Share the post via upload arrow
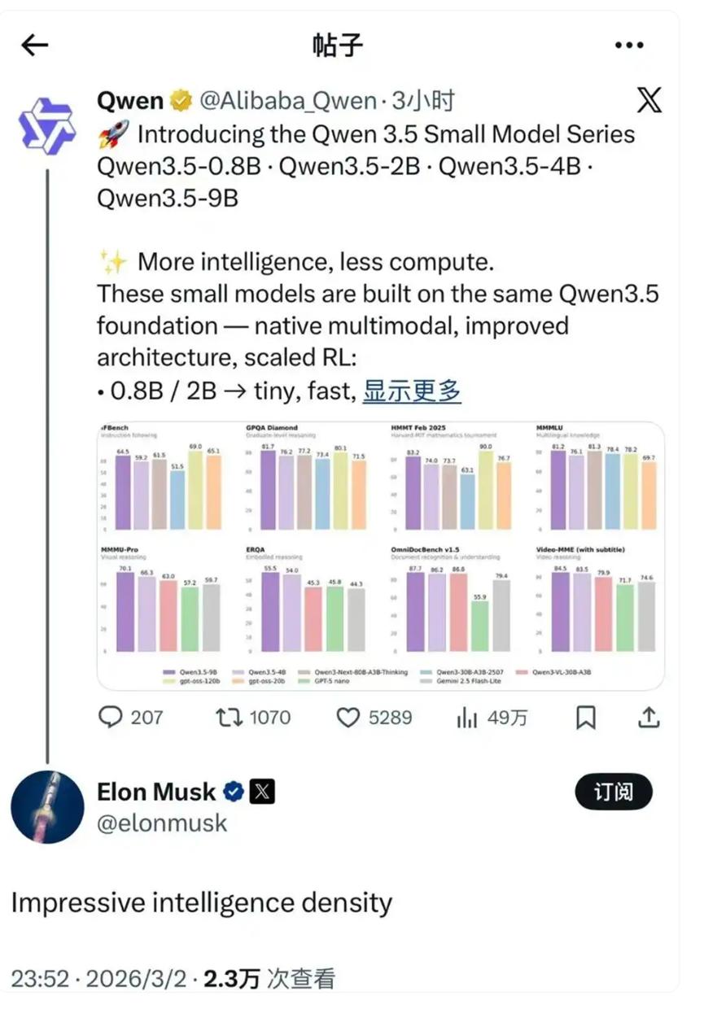This screenshot has width=704, height=1013. pyautogui.click(x=648, y=716)
